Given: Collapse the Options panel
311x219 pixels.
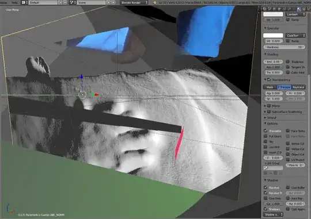Looking at the screenshot, I should [x=265, y=124].
